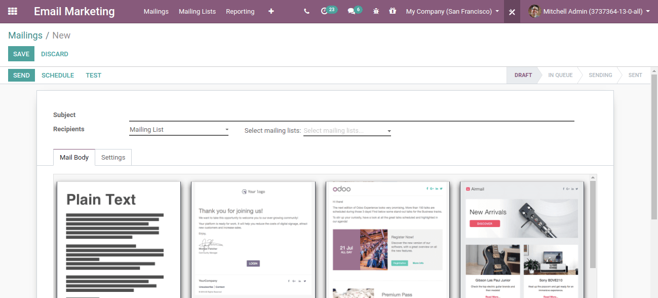Viewport: 658px width, 298px height.
Task: Click the gift icon in navbar
Action: point(393,11)
